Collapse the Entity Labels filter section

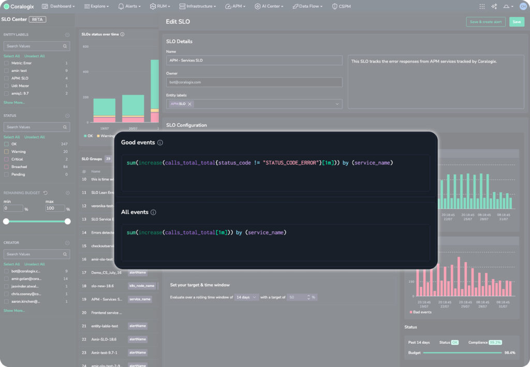click(67, 35)
